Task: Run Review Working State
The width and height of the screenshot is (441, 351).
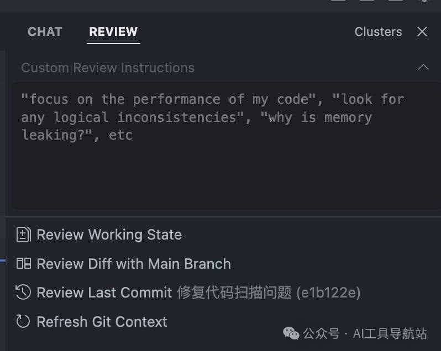Action: tap(109, 235)
